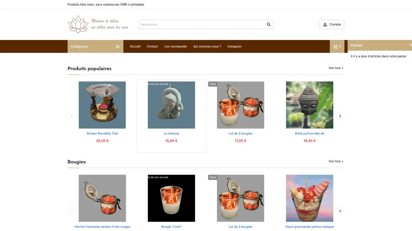
Task: Click the "Produits faits main" top banner text
Action: (x=106, y=4)
